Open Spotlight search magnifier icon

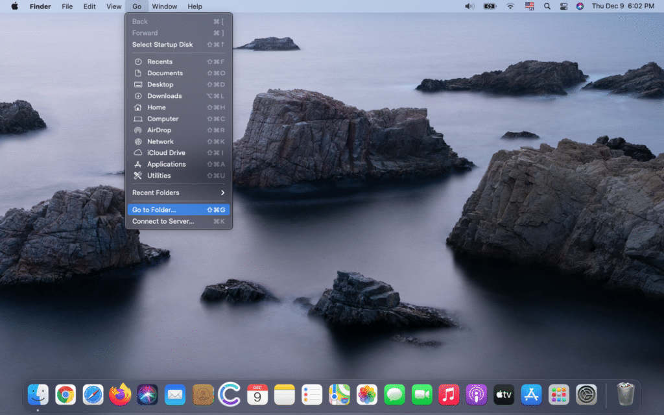(x=547, y=6)
